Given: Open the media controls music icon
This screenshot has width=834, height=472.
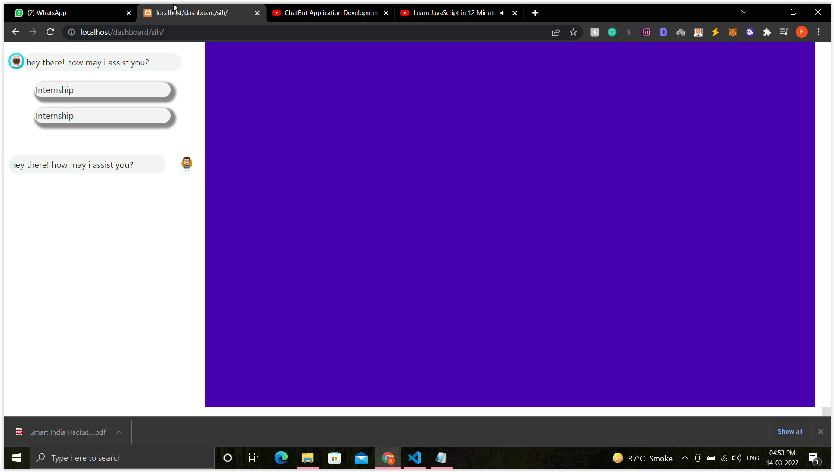Looking at the screenshot, I should click(784, 32).
